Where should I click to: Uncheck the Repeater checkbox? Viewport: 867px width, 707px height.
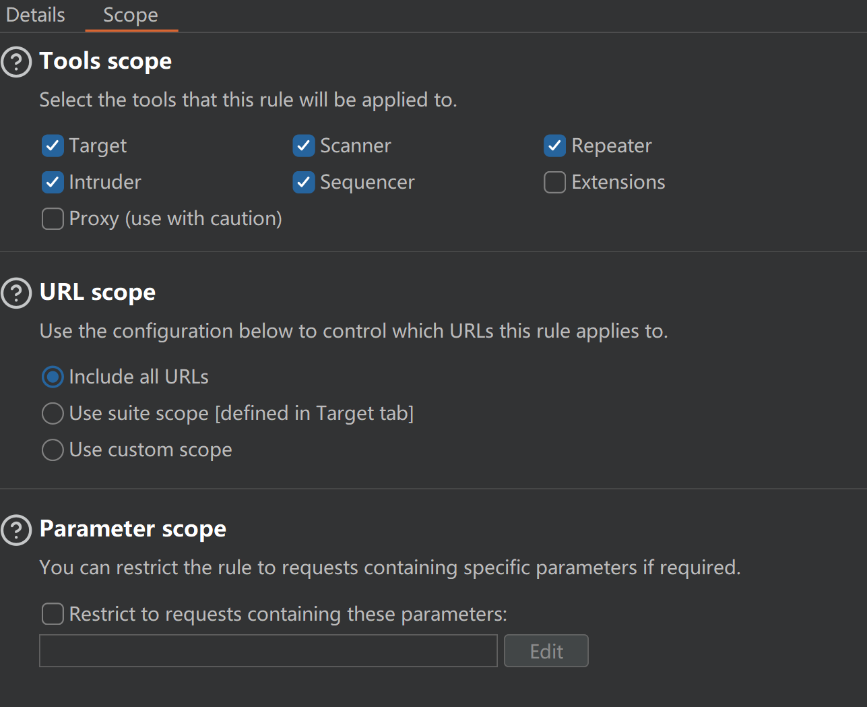coord(554,146)
